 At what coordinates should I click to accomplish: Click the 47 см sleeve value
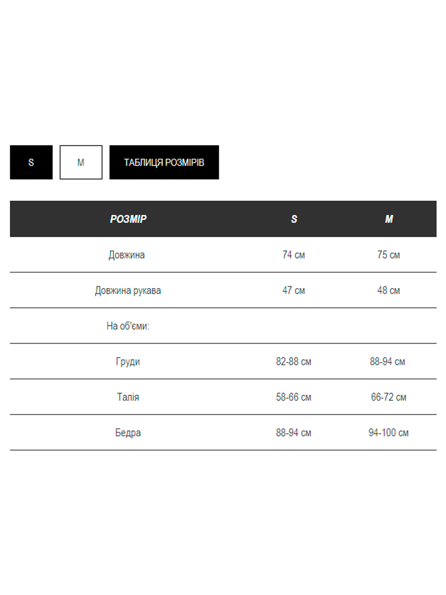294,291
